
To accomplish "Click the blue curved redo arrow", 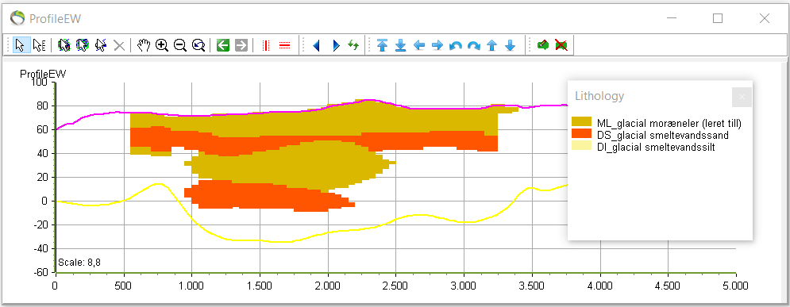I will pyautogui.click(x=474, y=45).
